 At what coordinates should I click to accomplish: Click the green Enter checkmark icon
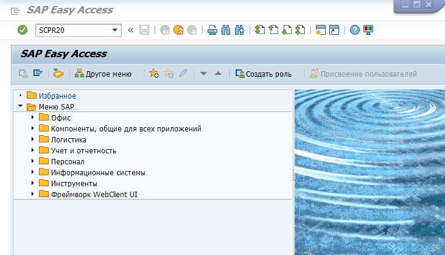point(23,30)
